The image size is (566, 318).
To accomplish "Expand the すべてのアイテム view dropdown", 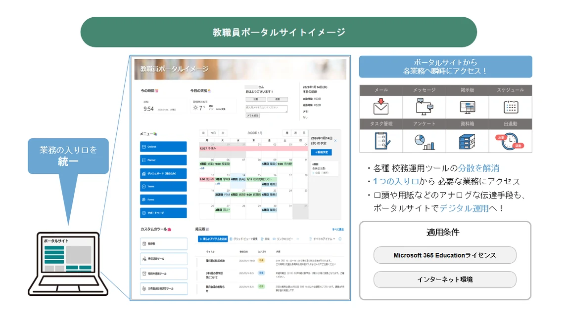I will [x=322, y=239].
